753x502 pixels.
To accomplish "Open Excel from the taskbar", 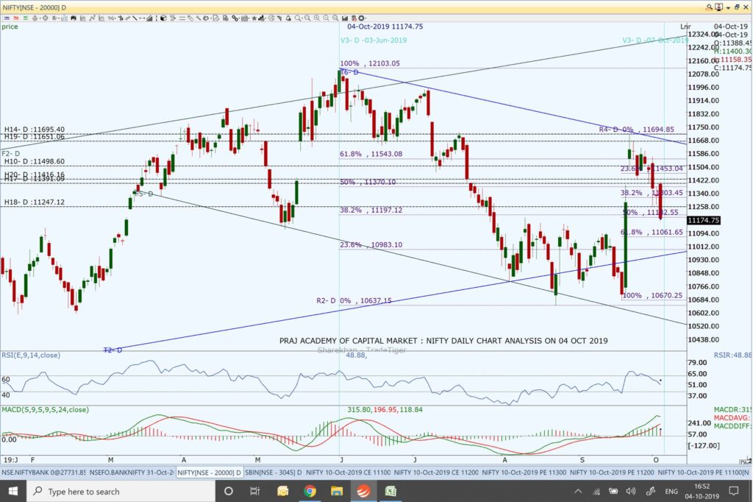I will [390, 491].
